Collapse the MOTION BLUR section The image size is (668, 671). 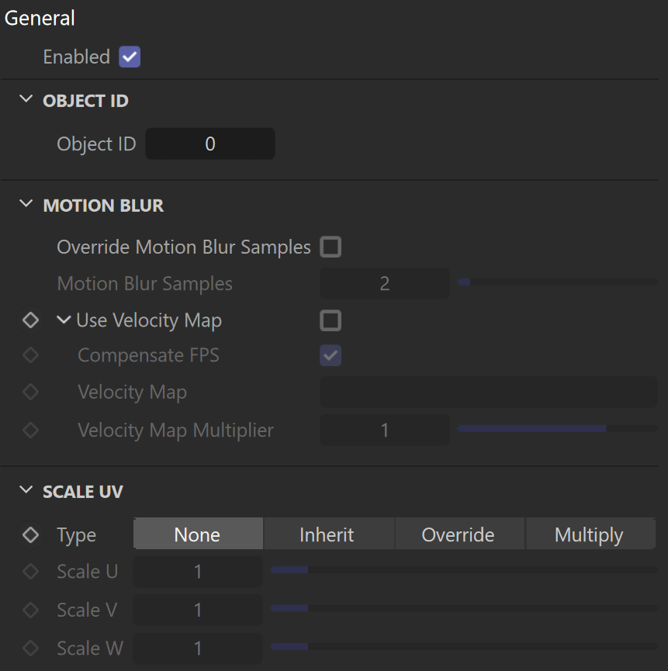point(26,204)
